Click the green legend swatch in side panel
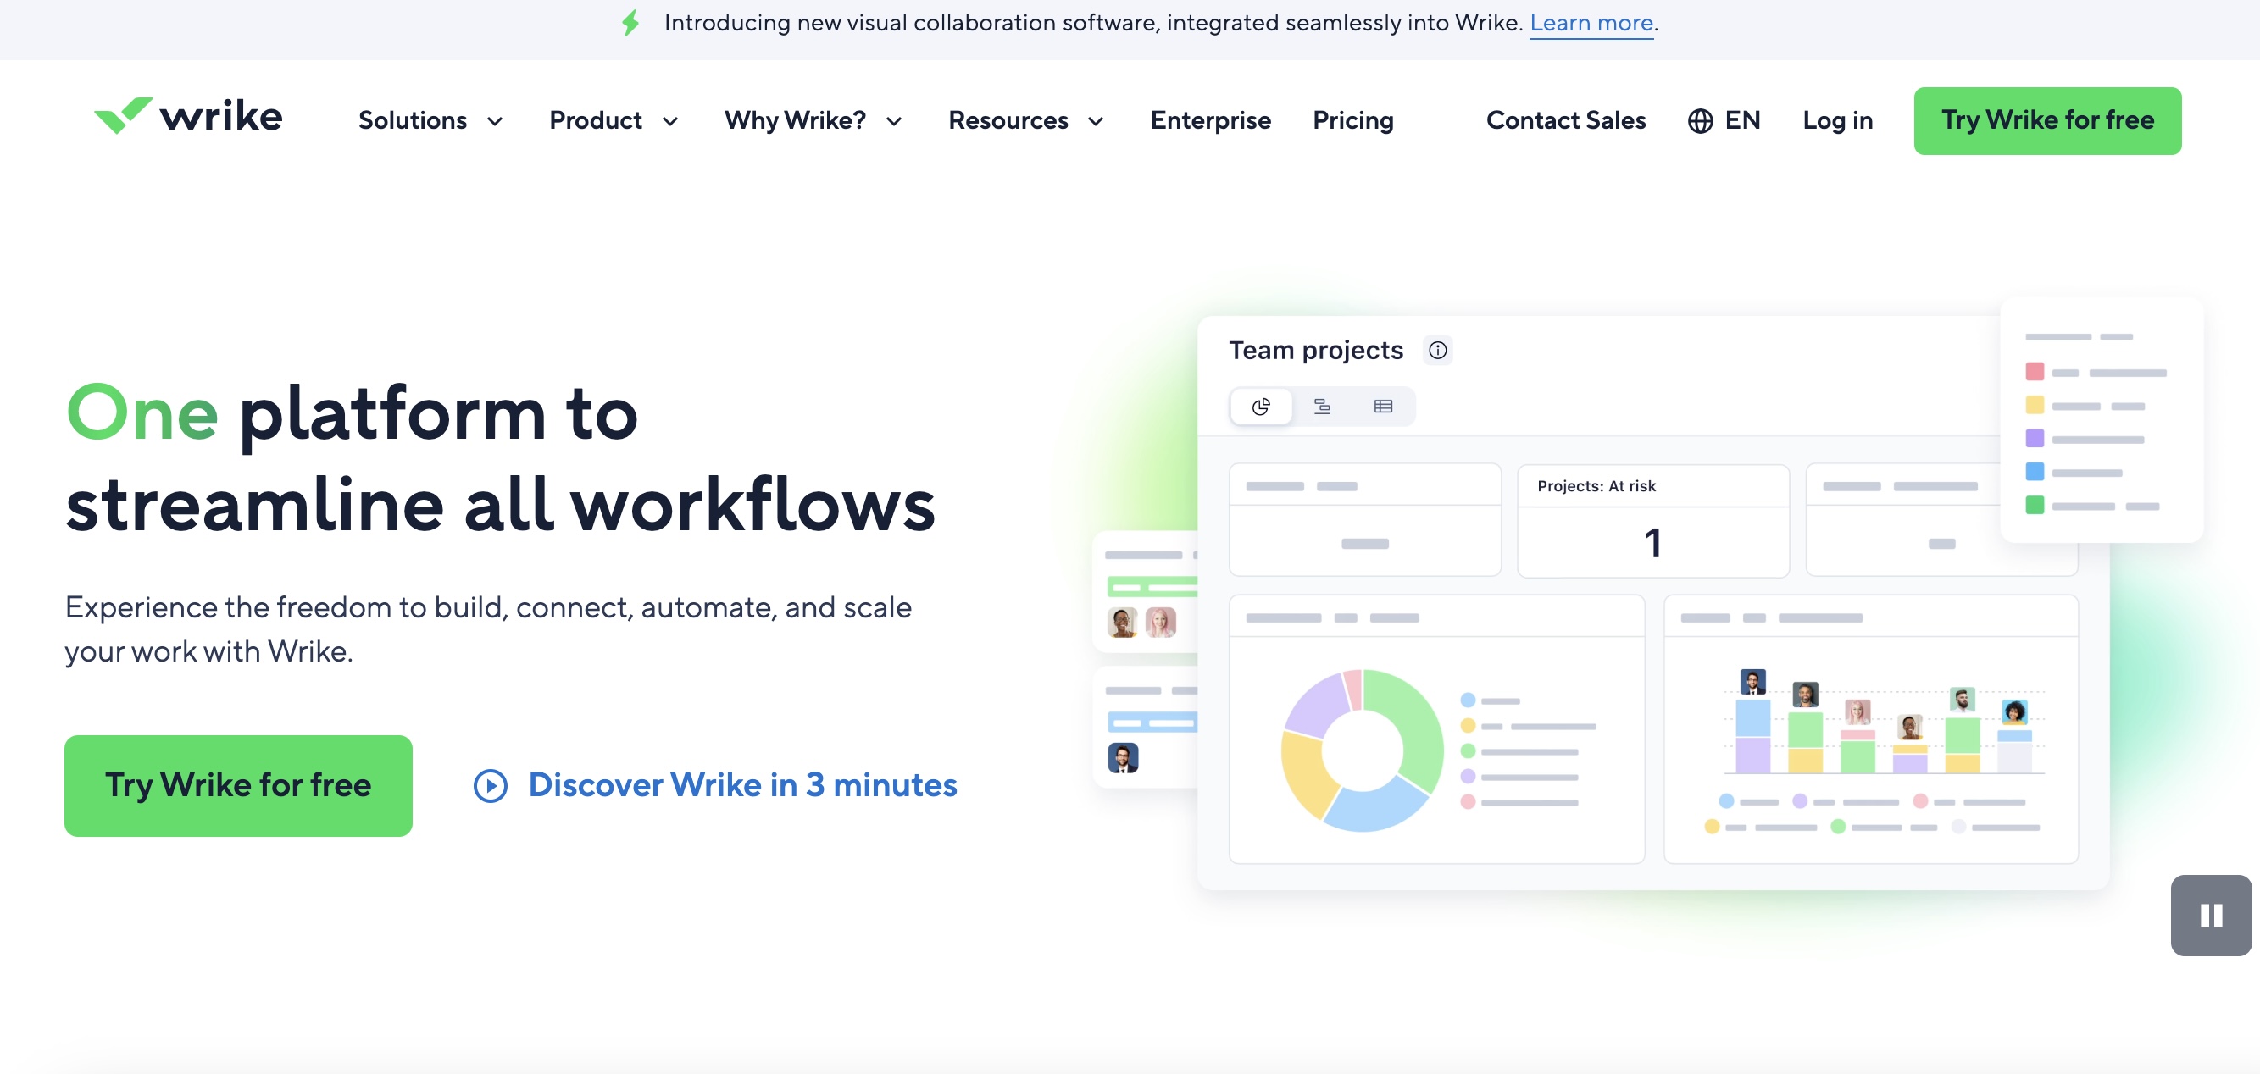The image size is (2260, 1074). (2034, 505)
